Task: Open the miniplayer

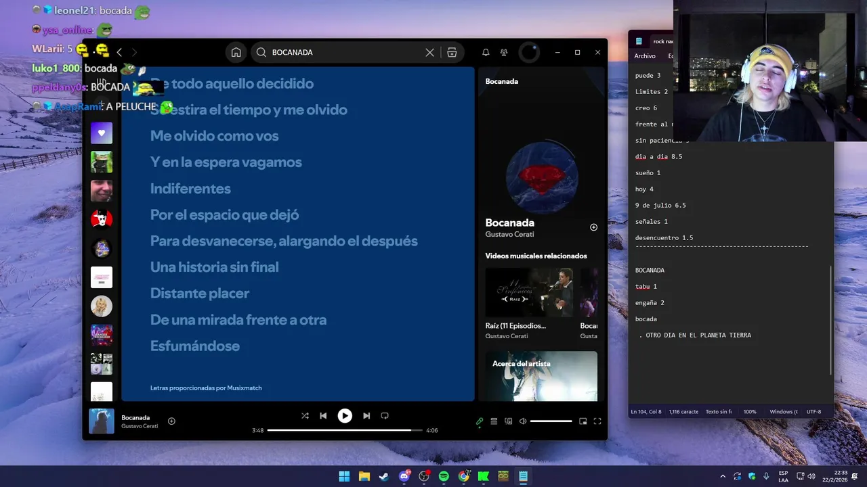Action: coord(583,421)
